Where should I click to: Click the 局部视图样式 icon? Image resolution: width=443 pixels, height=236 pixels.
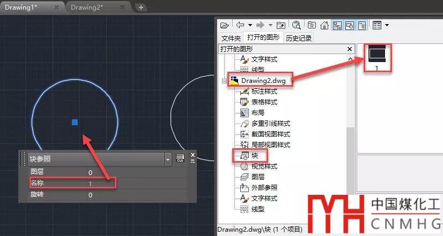pyautogui.click(x=245, y=145)
